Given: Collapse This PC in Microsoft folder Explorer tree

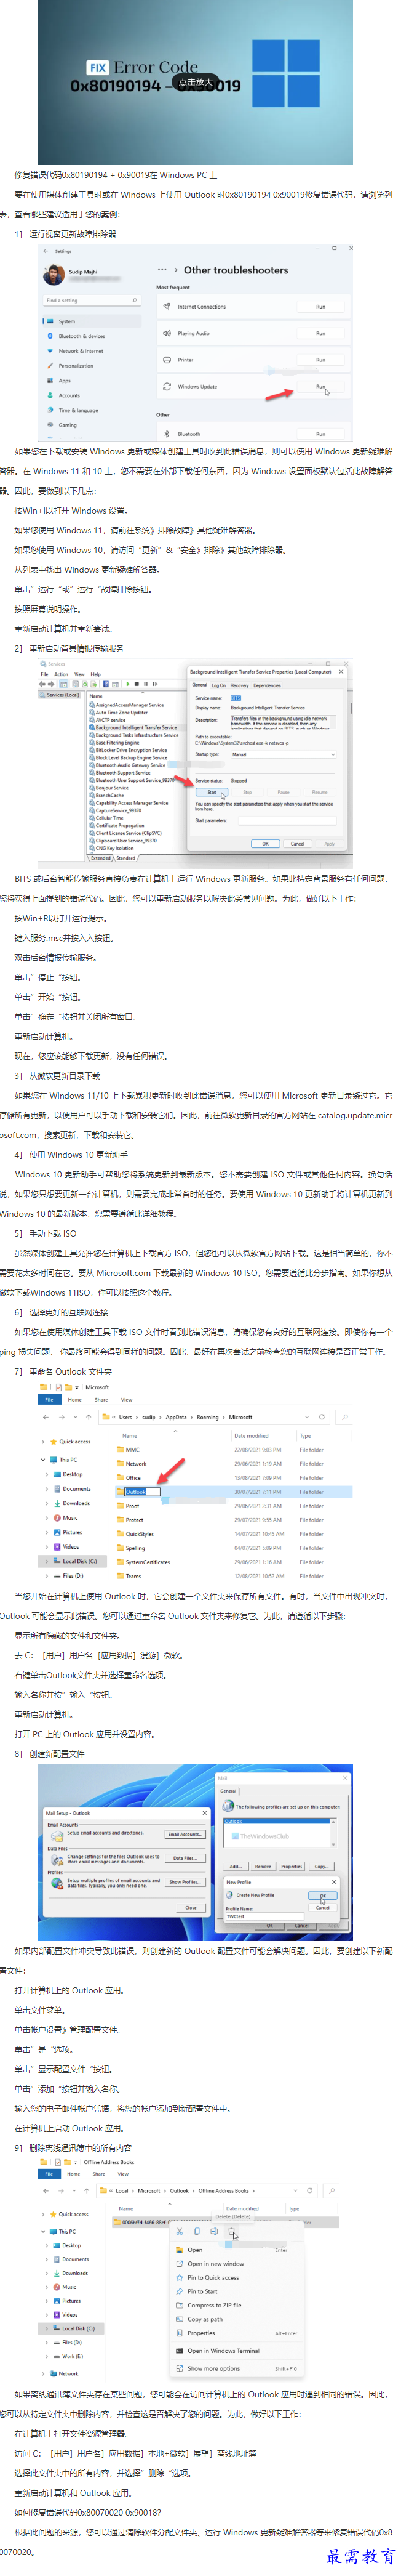Looking at the screenshot, I should [x=43, y=1460].
